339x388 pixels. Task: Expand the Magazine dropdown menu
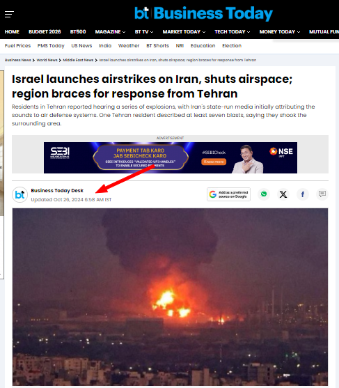tap(110, 31)
